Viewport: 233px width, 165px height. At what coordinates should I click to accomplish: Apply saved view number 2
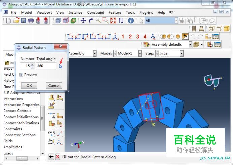tap(130, 37)
